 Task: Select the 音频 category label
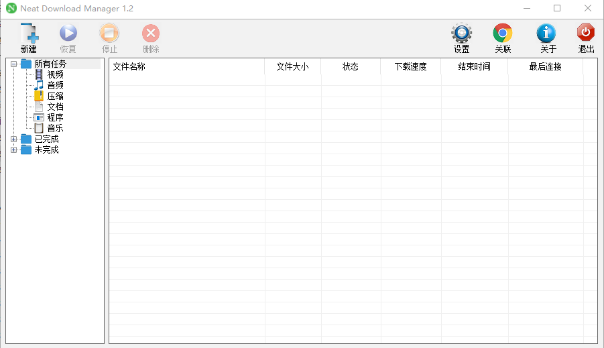55,85
